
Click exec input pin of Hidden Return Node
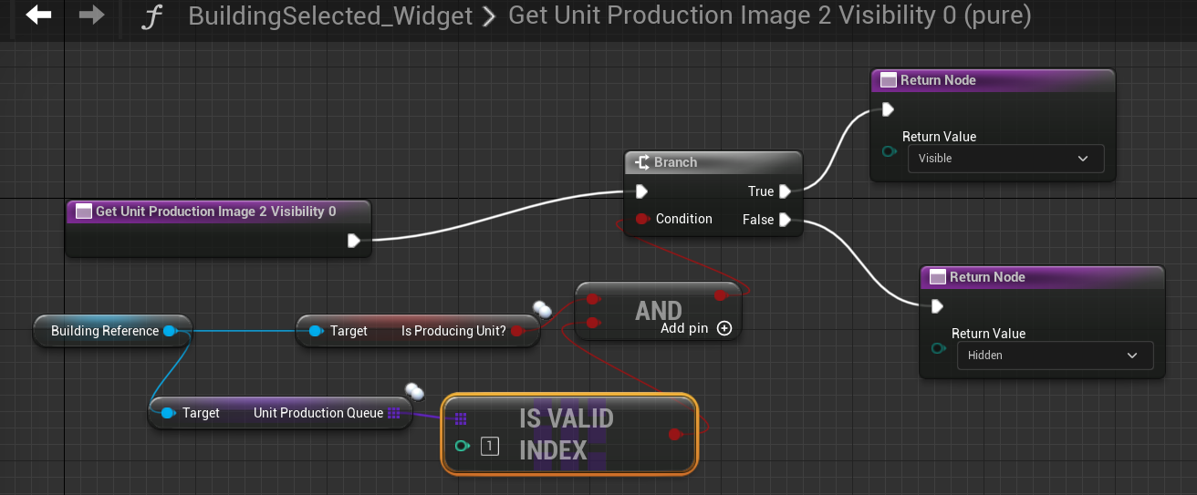point(937,307)
